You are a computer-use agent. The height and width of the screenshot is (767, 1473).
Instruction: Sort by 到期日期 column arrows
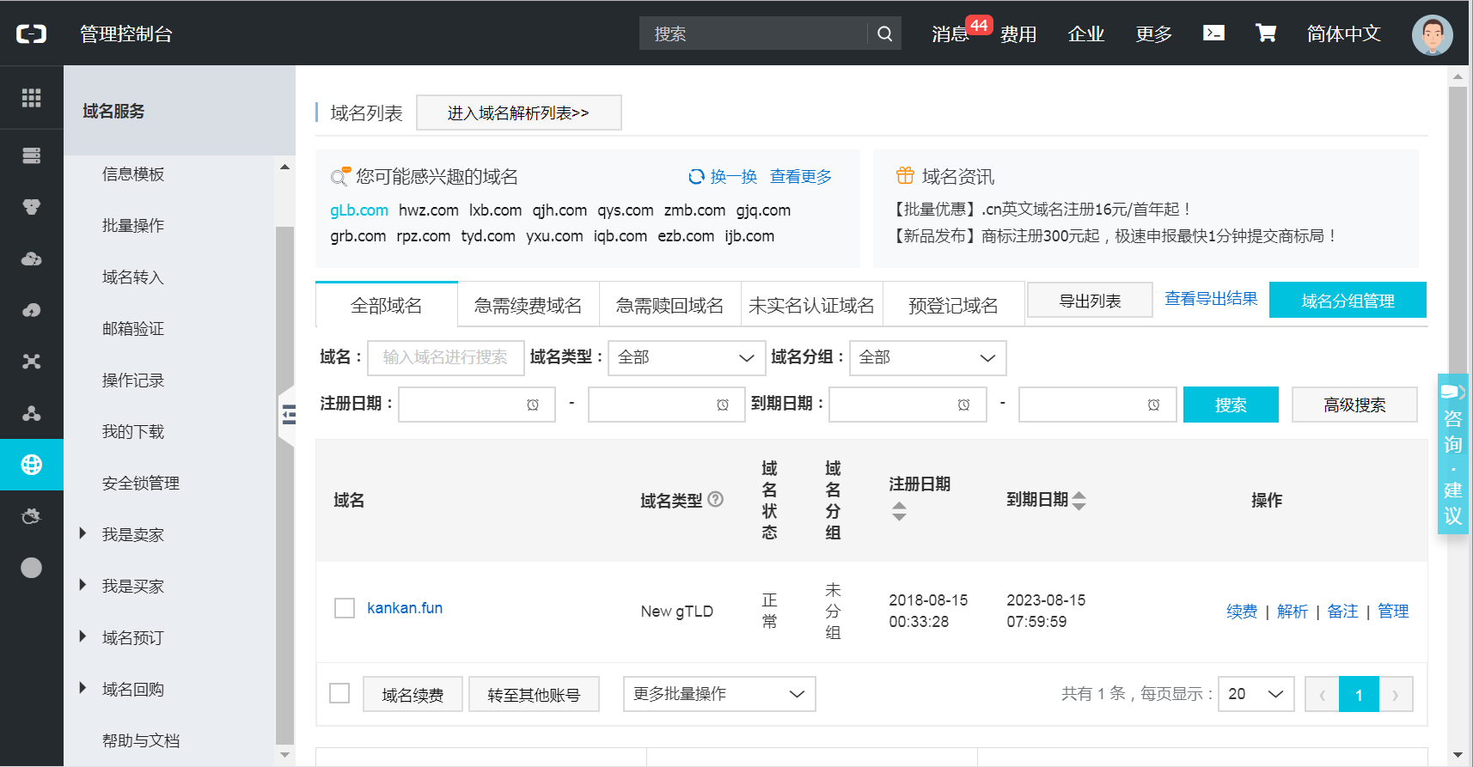pos(1079,501)
